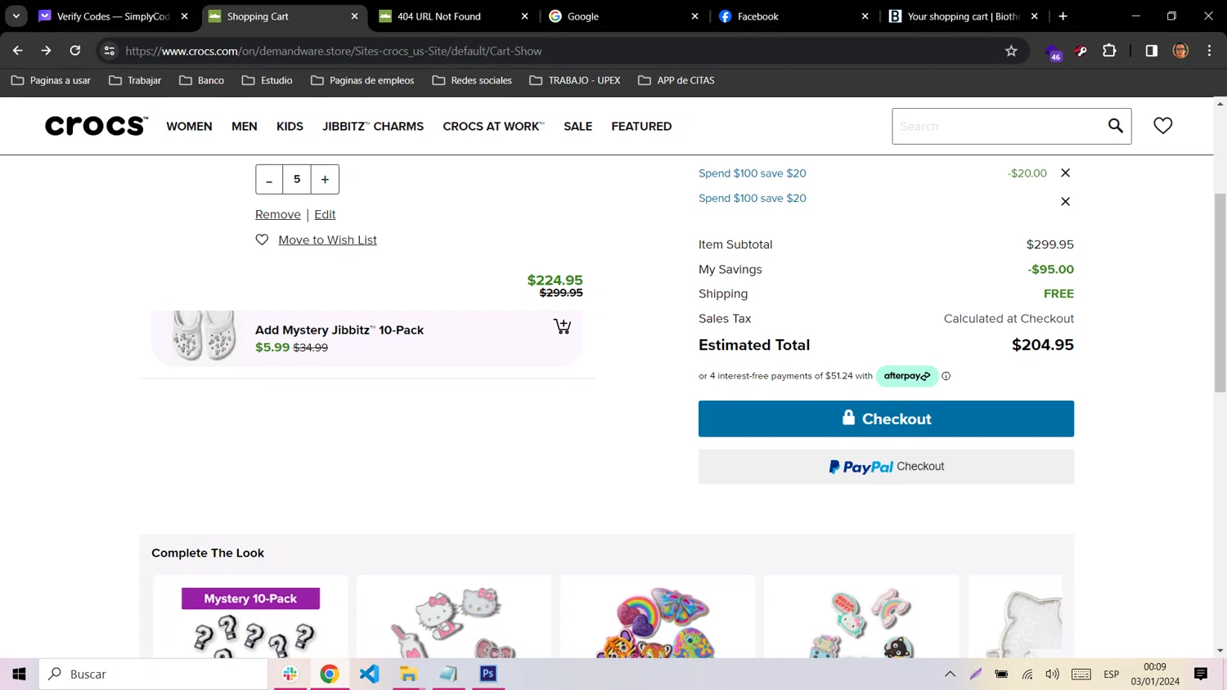Open the Chrome profile avatar
The width and height of the screenshot is (1227, 690).
[1180, 51]
